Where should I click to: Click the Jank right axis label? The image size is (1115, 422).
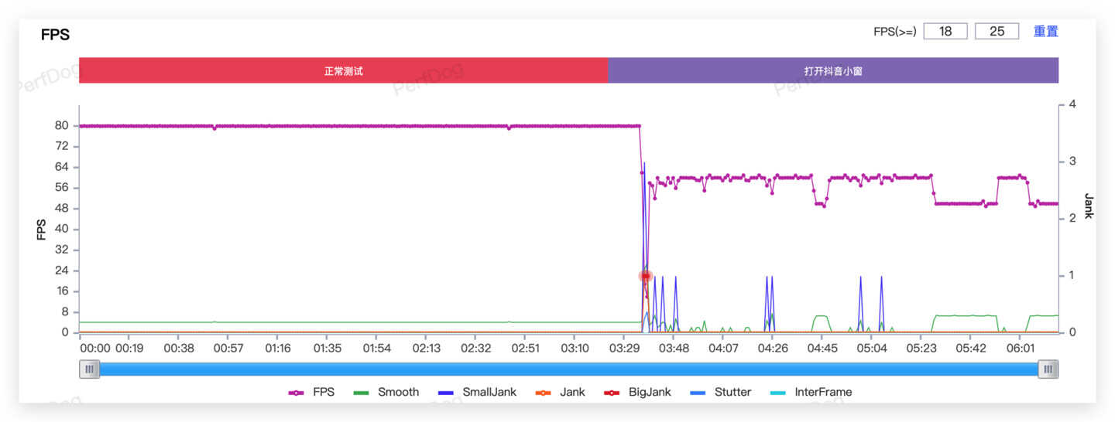1088,206
